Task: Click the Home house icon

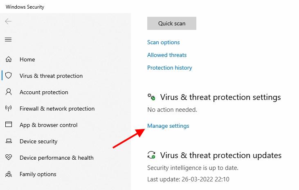Action: (x=9, y=59)
